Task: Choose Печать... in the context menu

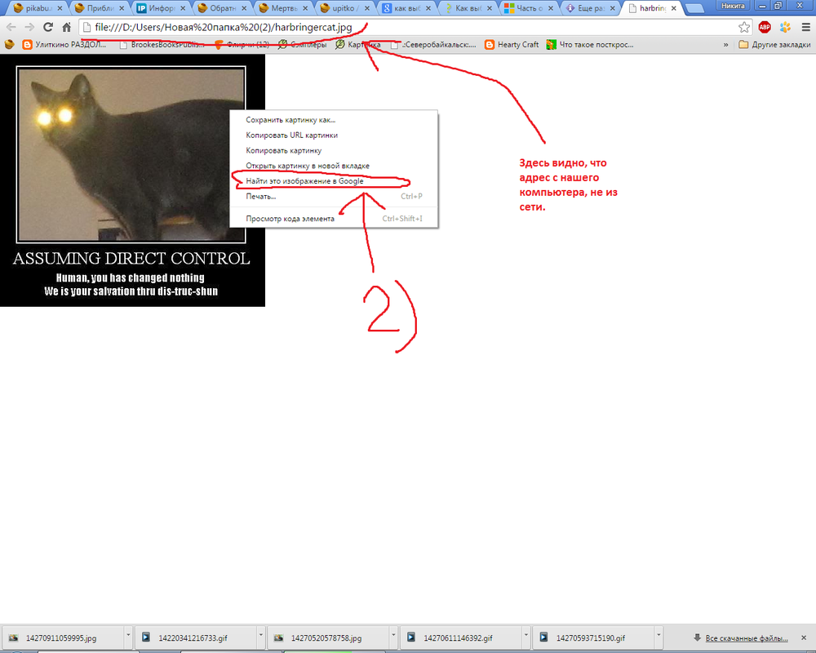Action: tap(334, 197)
